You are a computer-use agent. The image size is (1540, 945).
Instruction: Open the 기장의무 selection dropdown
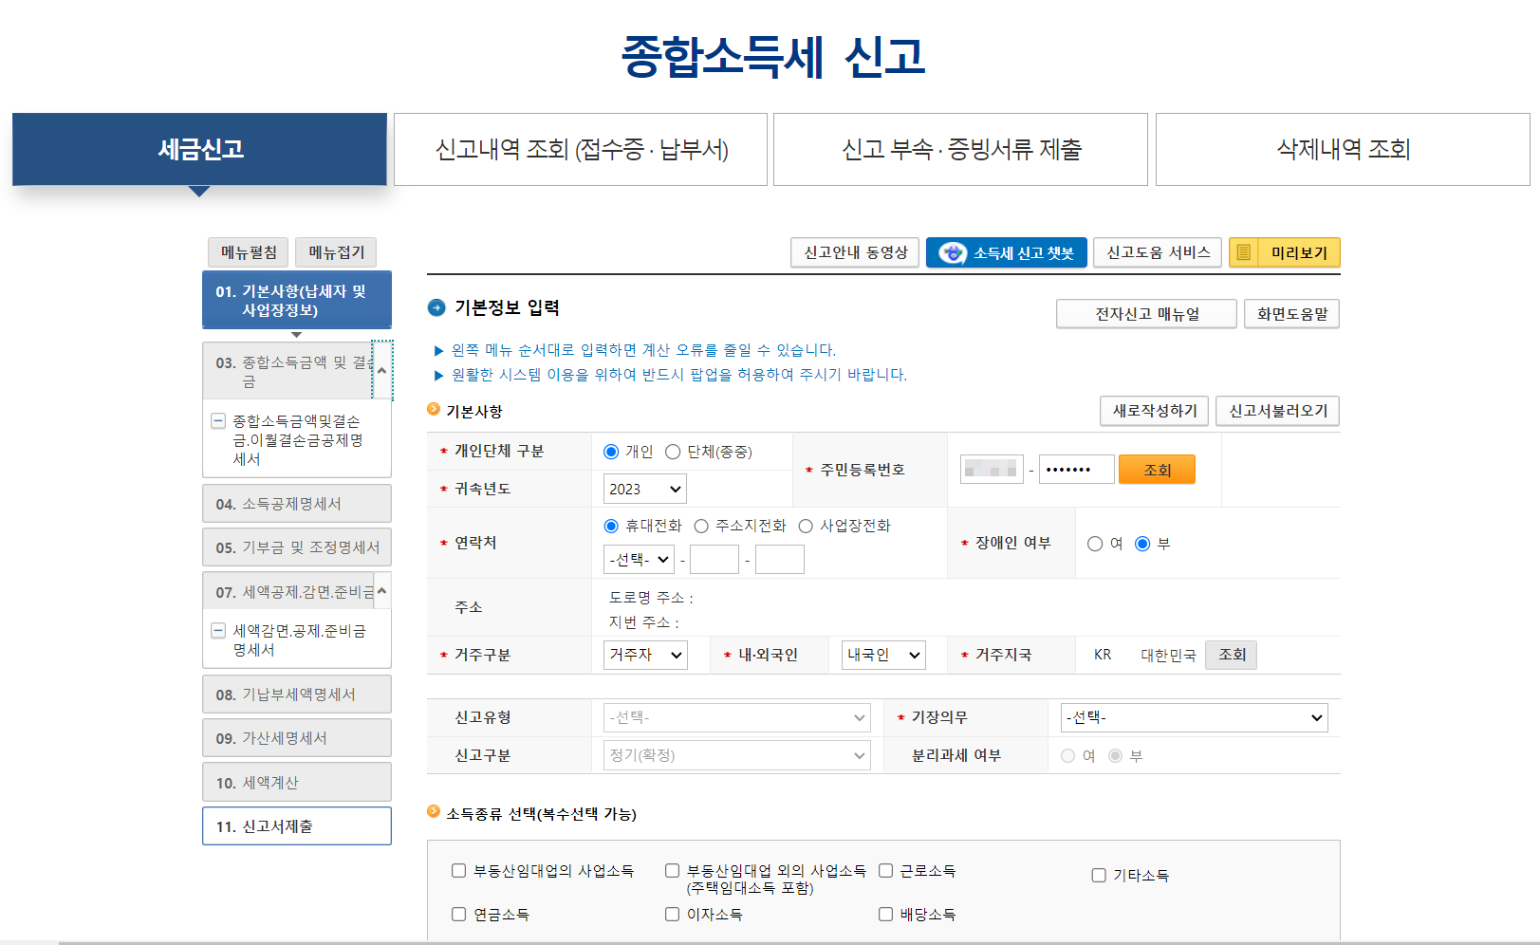[x=1194, y=717]
